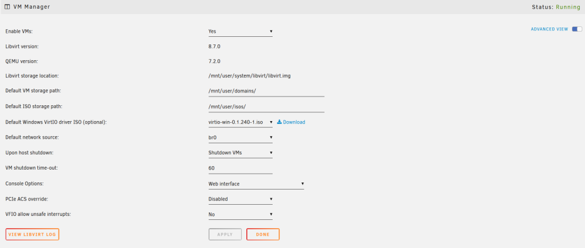Click the PCIe ACS override label
Screen dimensions: 585x248
[26, 199]
